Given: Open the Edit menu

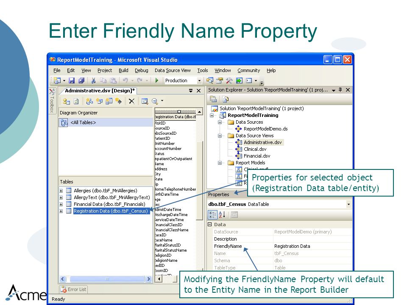Looking at the screenshot, I should coord(71,70).
